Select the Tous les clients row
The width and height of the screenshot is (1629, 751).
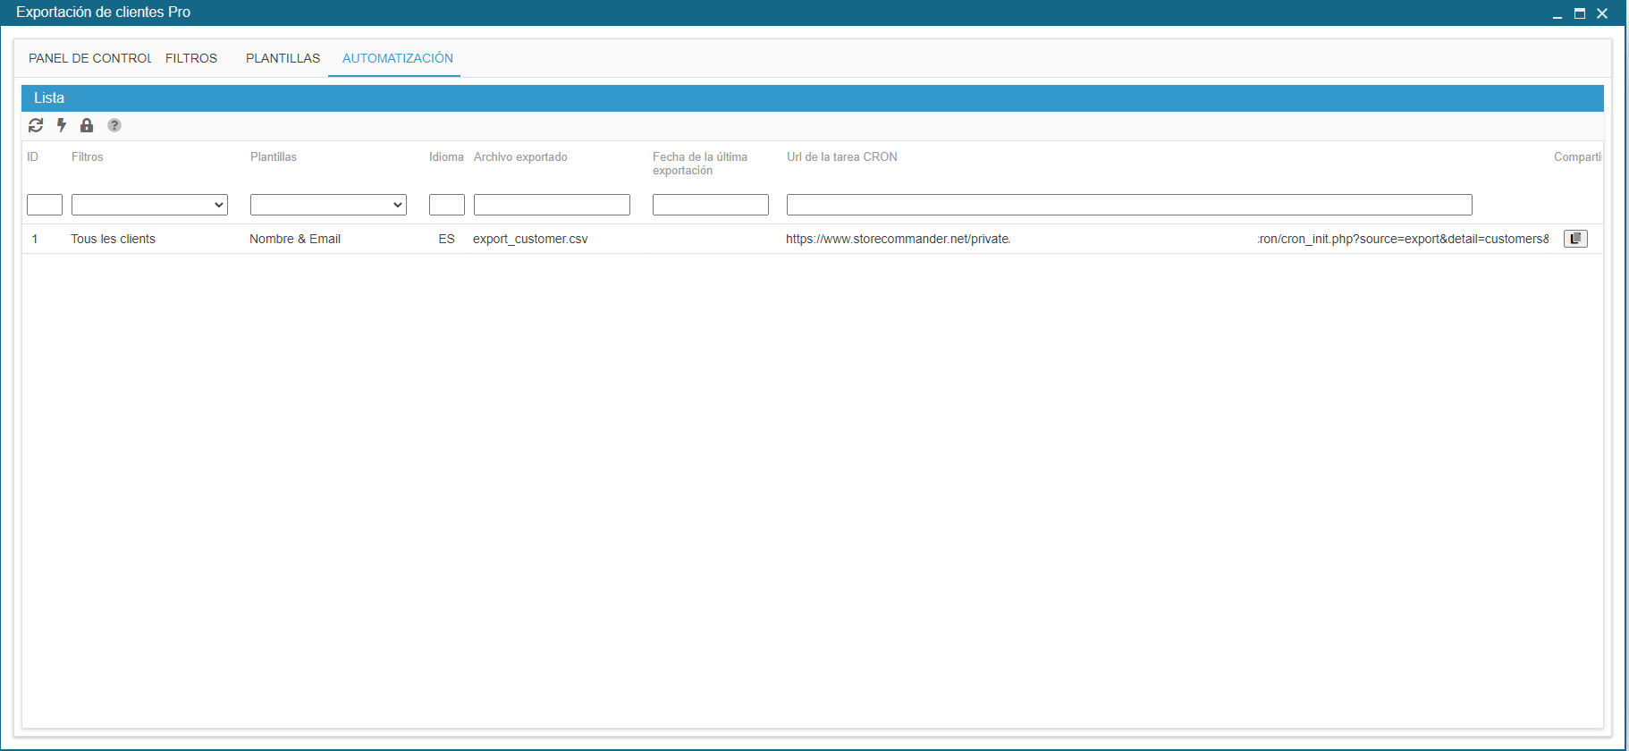(114, 239)
